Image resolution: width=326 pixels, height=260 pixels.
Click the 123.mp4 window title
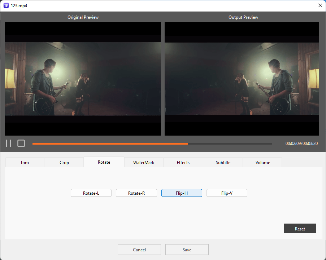(19, 6)
